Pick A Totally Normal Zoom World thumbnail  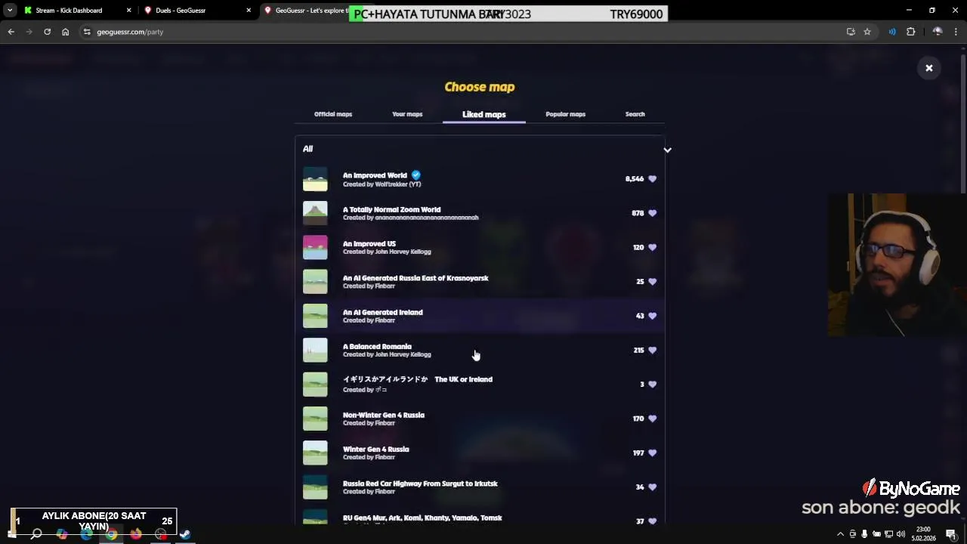click(315, 213)
